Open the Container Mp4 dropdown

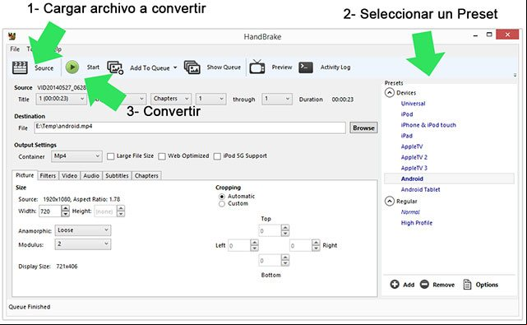click(x=76, y=156)
